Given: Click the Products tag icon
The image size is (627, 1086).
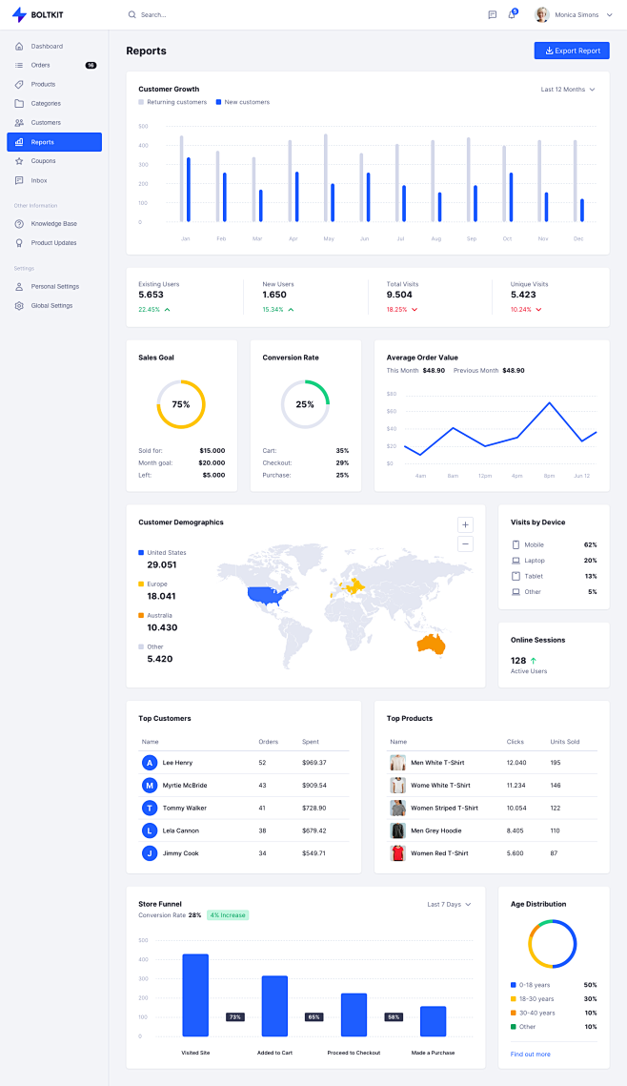Looking at the screenshot, I should (x=19, y=85).
